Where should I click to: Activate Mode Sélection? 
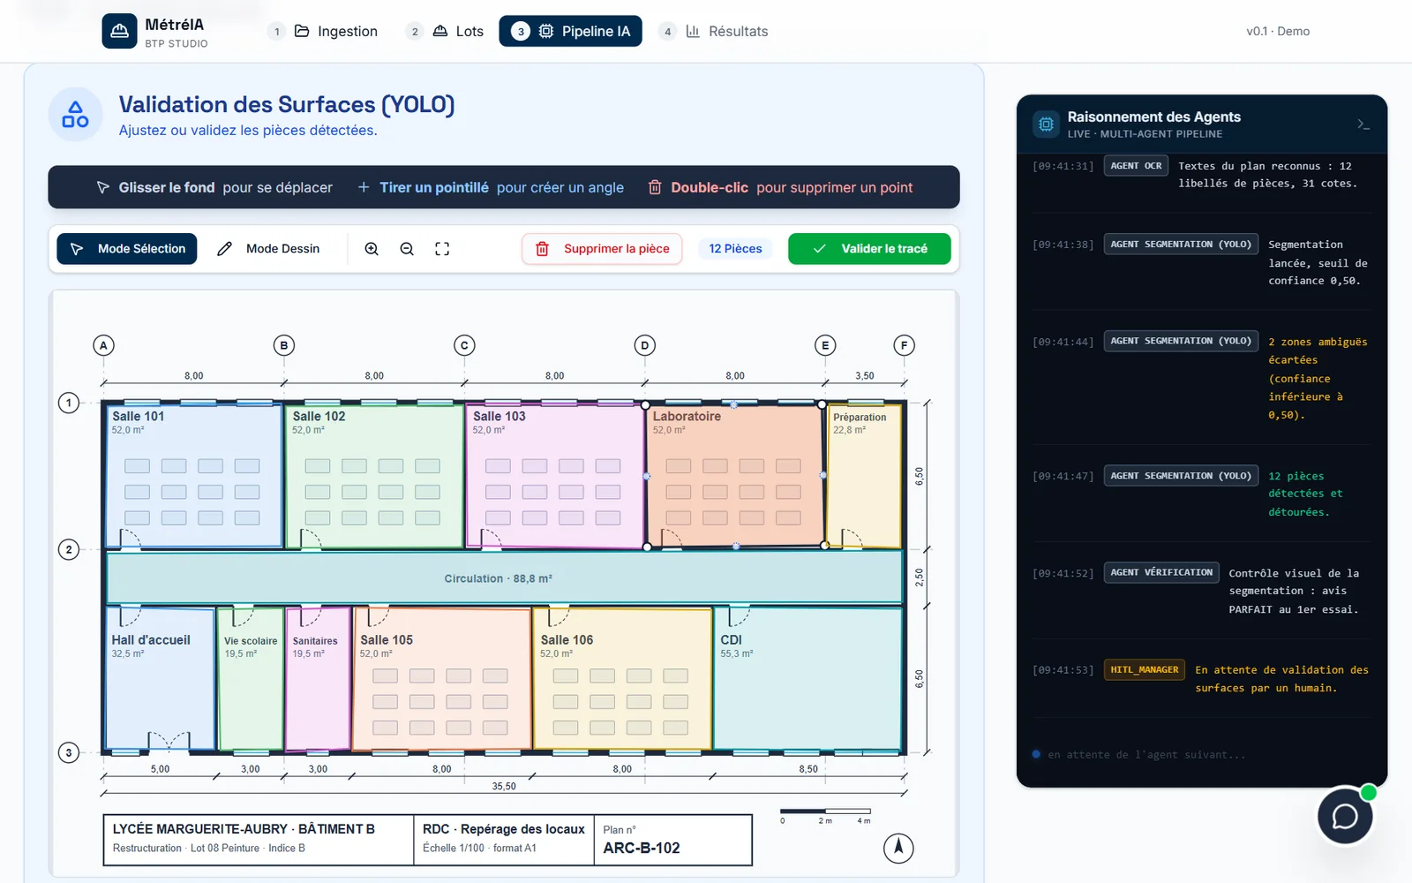tap(127, 249)
